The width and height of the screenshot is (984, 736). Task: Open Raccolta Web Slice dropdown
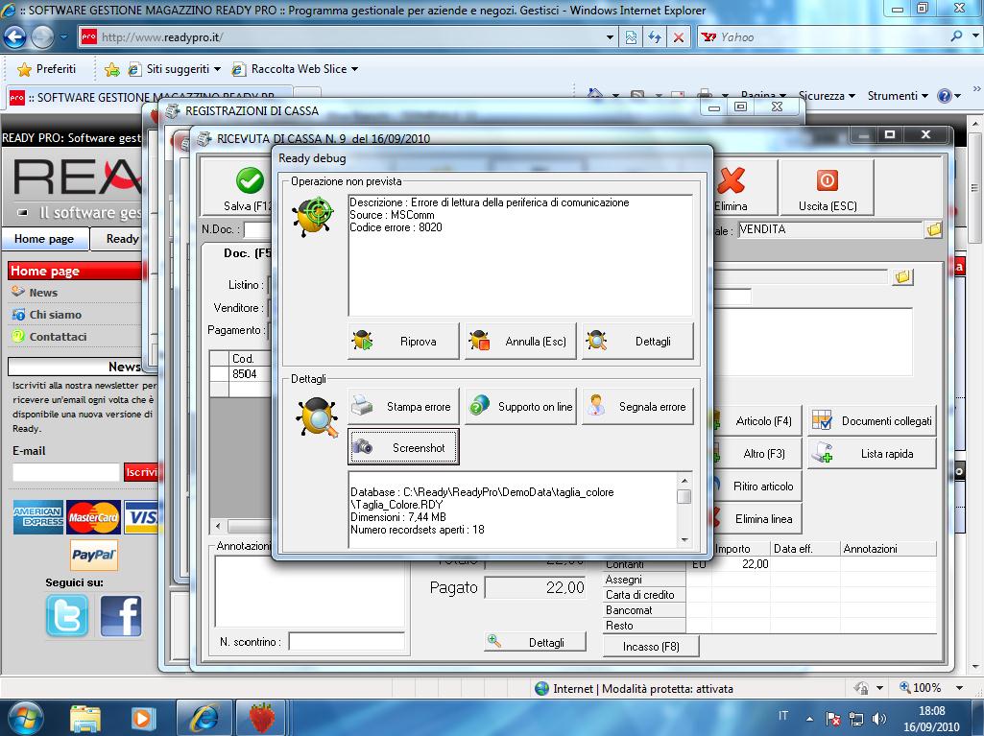pyautogui.click(x=295, y=69)
